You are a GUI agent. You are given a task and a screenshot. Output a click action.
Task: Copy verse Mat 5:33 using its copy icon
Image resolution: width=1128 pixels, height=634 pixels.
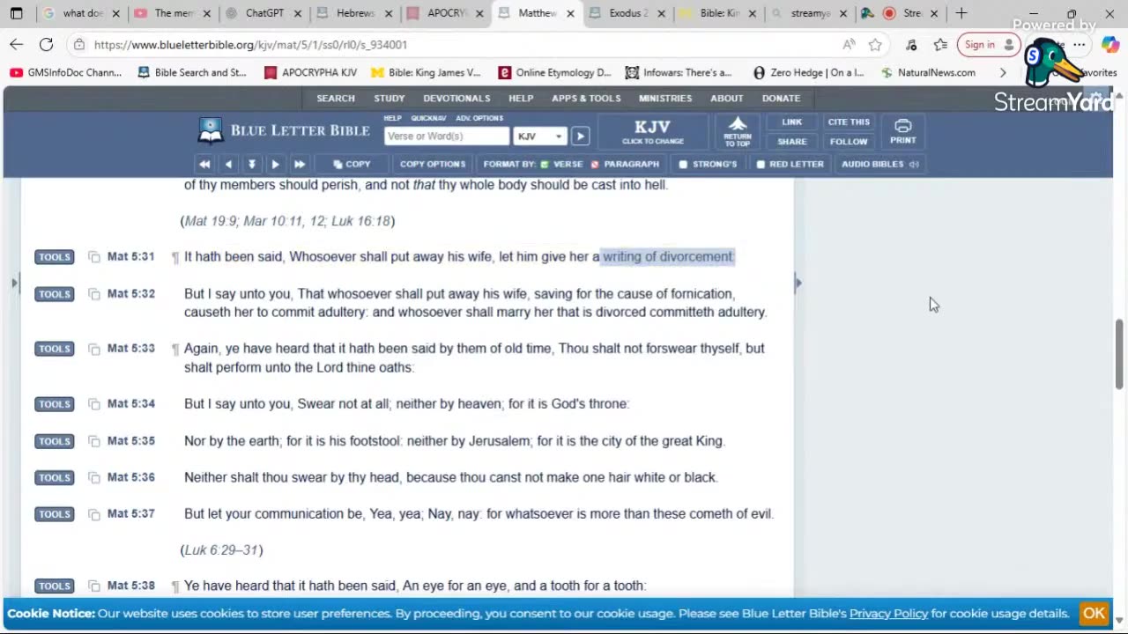[94, 349]
